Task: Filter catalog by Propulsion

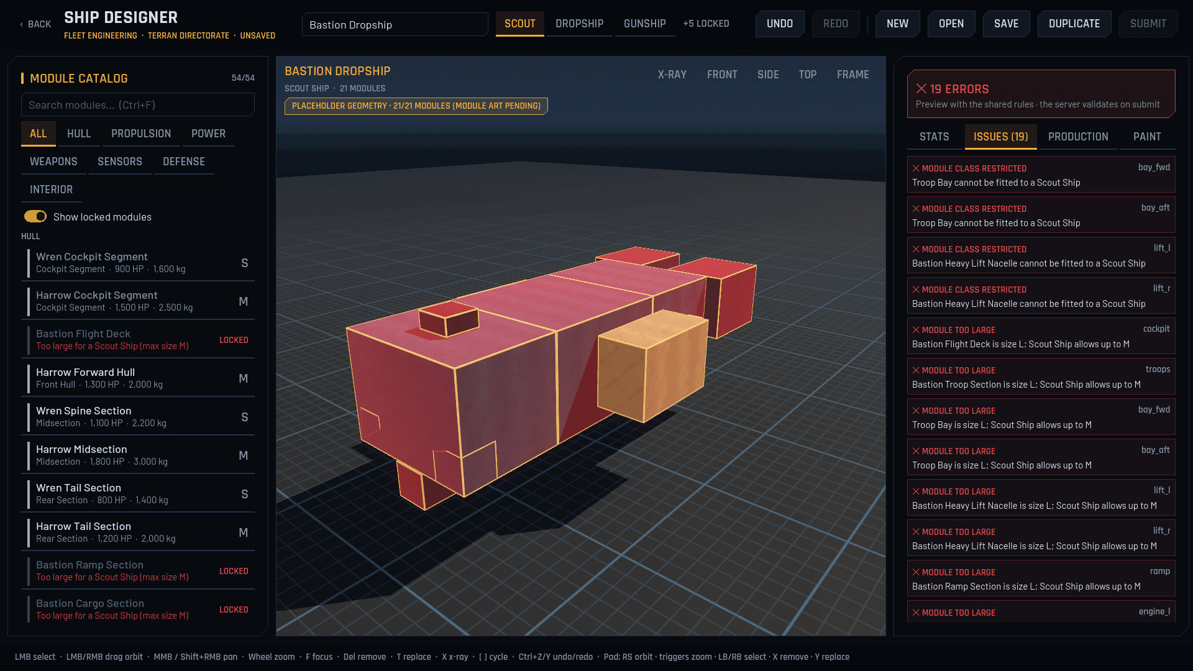Action: [141, 134]
